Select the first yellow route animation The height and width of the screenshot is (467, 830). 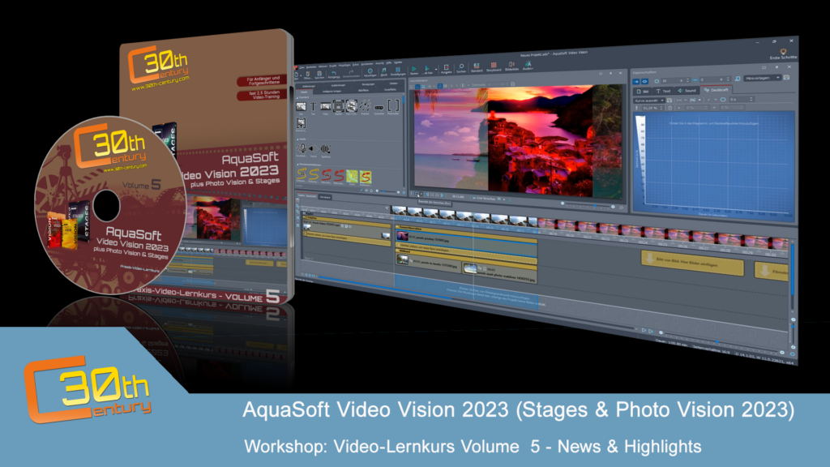pyautogui.click(x=302, y=175)
